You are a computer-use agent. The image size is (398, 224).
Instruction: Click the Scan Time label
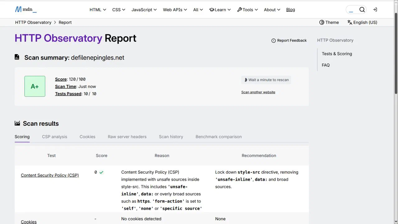tap(66, 86)
